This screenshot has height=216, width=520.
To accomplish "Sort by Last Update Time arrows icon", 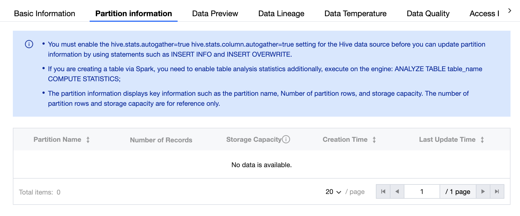I will 482,140.
